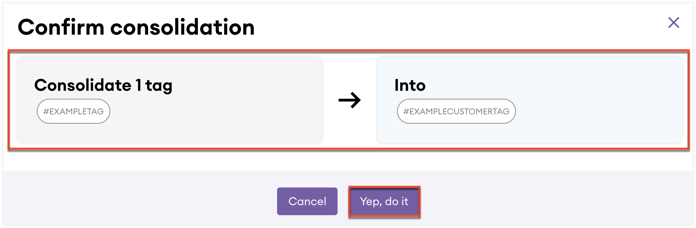Click the highlighted Yep, do it action
The height and width of the screenshot is (228, 696).
pos(385,201)
